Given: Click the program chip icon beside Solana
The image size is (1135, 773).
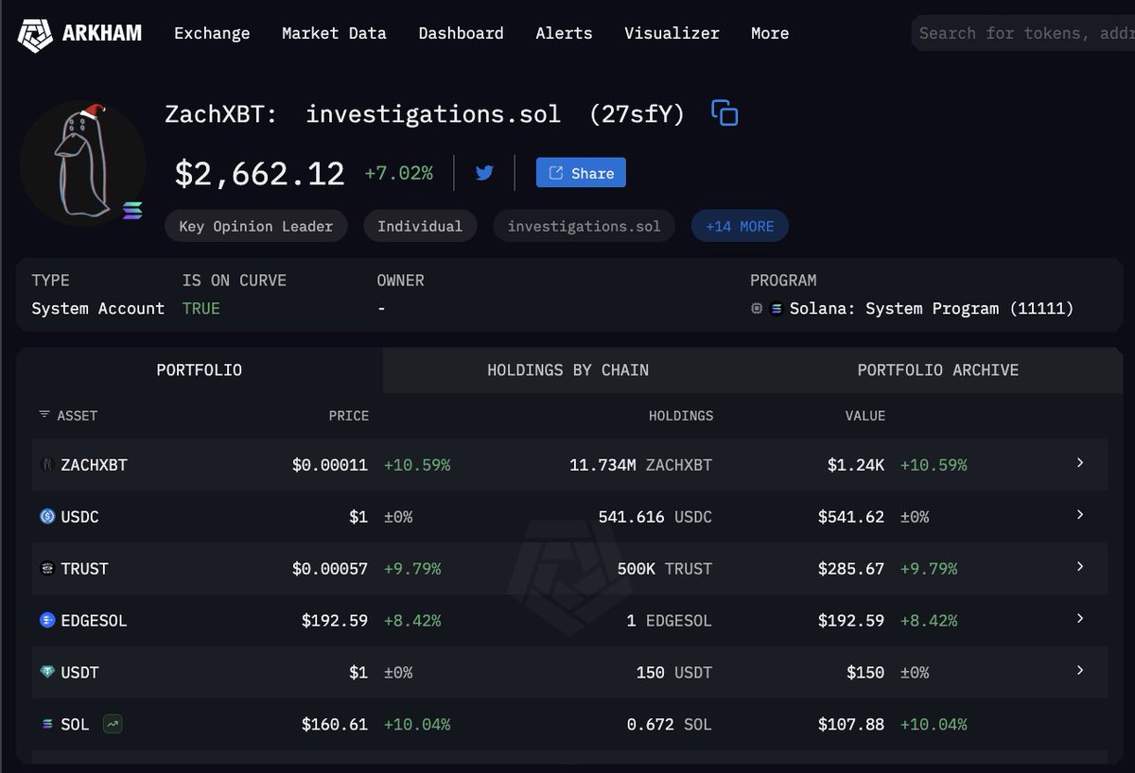Looking at the screenshot, I should click(x=757, y=308).
